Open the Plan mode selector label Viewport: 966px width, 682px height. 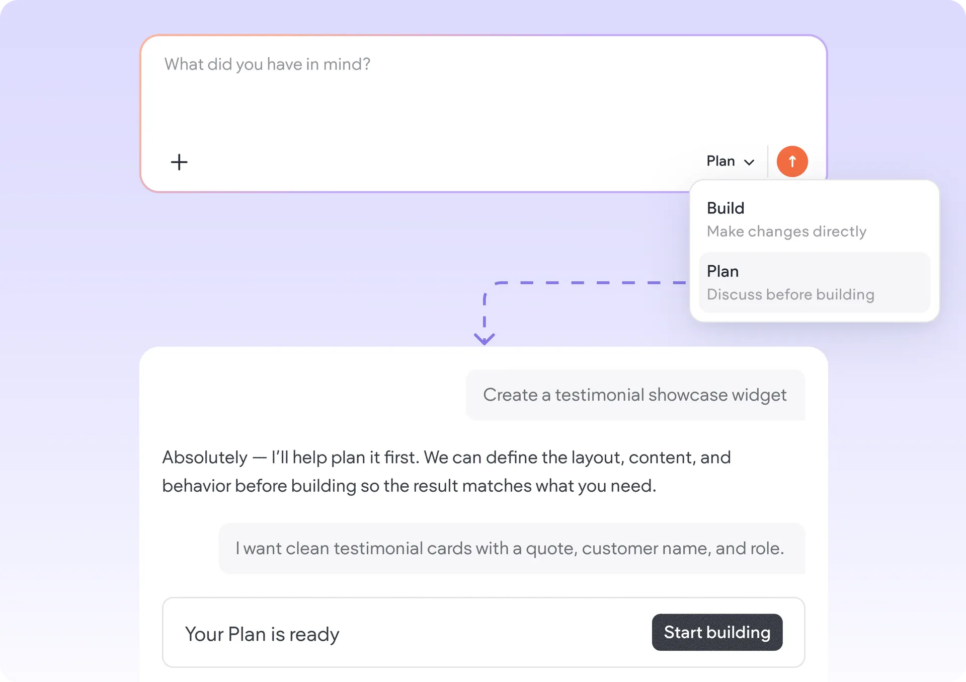(x=720, y=161)
